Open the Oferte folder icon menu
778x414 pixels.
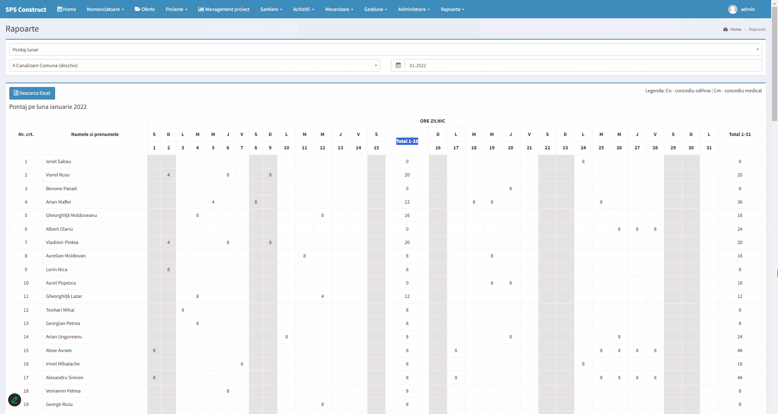(x=137, y=9)
